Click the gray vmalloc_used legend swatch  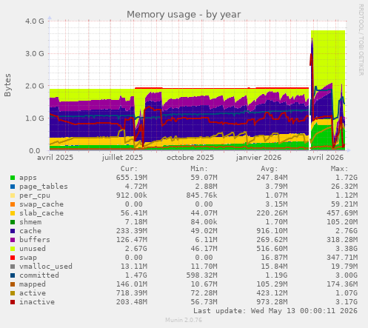[x=13, y=267]
